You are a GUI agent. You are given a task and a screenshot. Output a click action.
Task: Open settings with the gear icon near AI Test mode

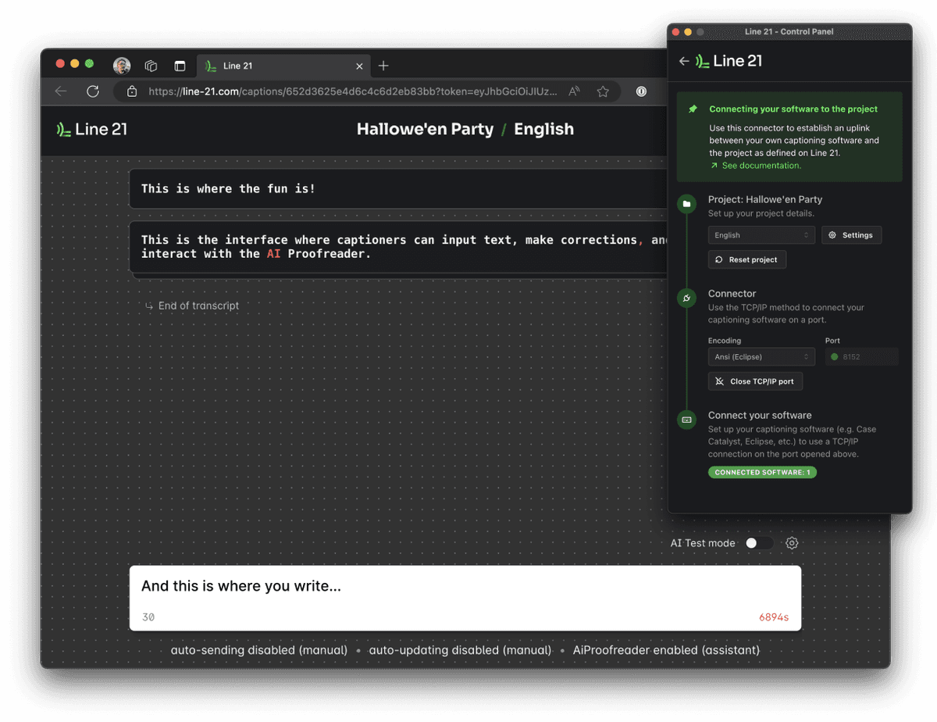pyautogui.click(x=792, y=542)
